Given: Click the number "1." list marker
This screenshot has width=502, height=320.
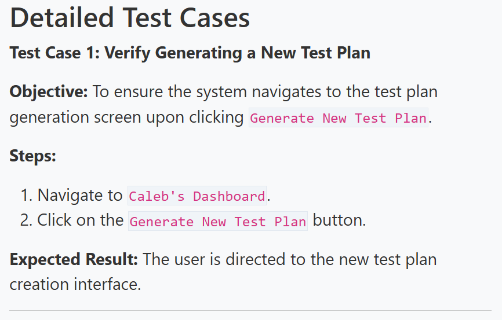Looking at the screenshot, I should pyautogui.click(x=27, y=196).
